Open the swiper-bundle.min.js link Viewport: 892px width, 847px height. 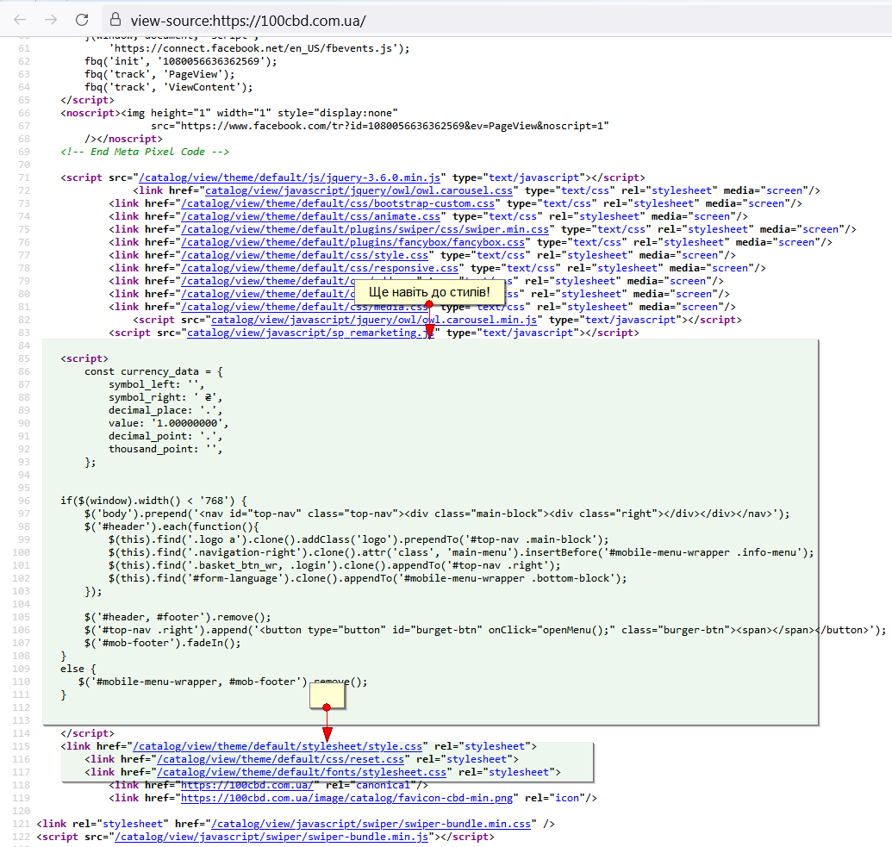[271, 837]
